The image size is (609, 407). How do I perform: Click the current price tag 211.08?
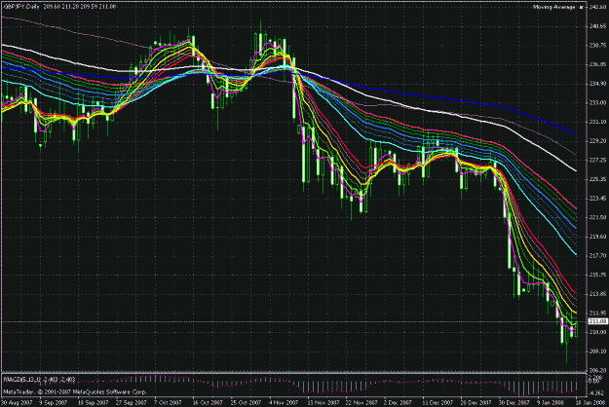[598, 321]
